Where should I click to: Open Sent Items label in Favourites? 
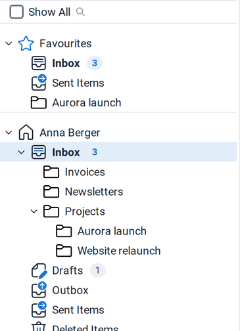point(78,83)
